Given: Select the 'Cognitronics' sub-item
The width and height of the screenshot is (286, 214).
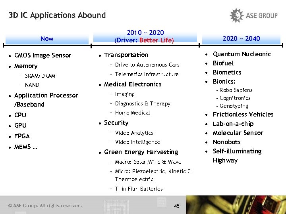Looking at the screenshot, I should click(x=235, y=98).
